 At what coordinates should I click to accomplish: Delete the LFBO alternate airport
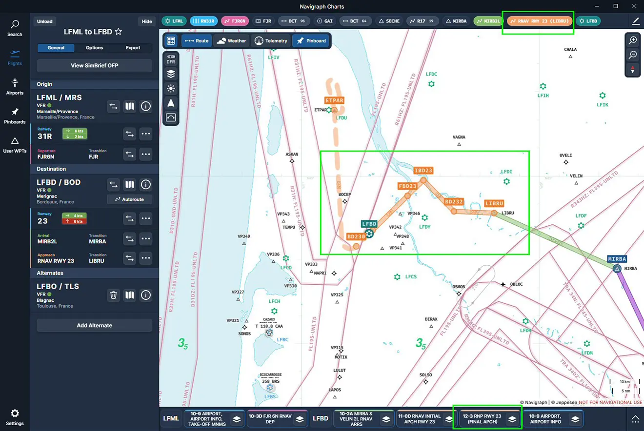tap(113, 294)
